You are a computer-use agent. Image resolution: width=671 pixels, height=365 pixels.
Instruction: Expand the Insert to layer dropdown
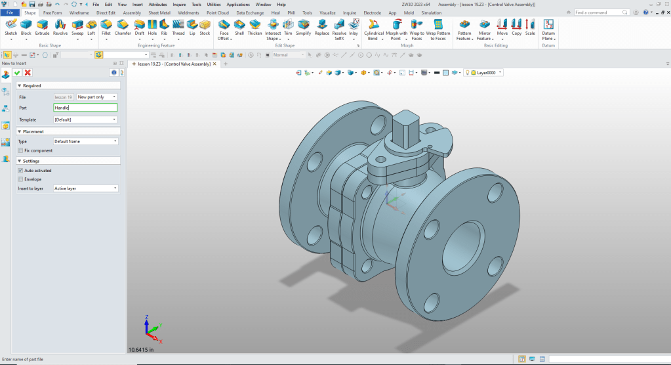pos(85,188)
